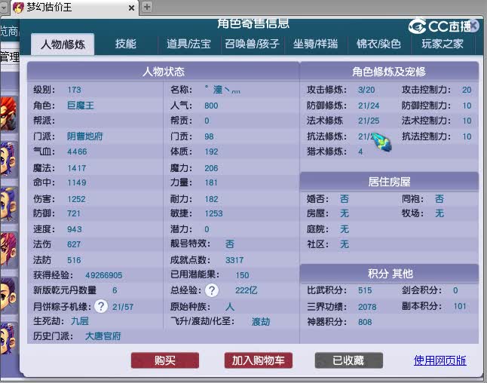Open the 使用网页版 link

440,360
